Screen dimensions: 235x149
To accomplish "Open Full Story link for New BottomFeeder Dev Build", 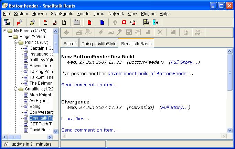I will point(184,62).
